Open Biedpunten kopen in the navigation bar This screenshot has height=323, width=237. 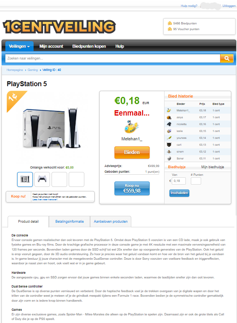89,46
